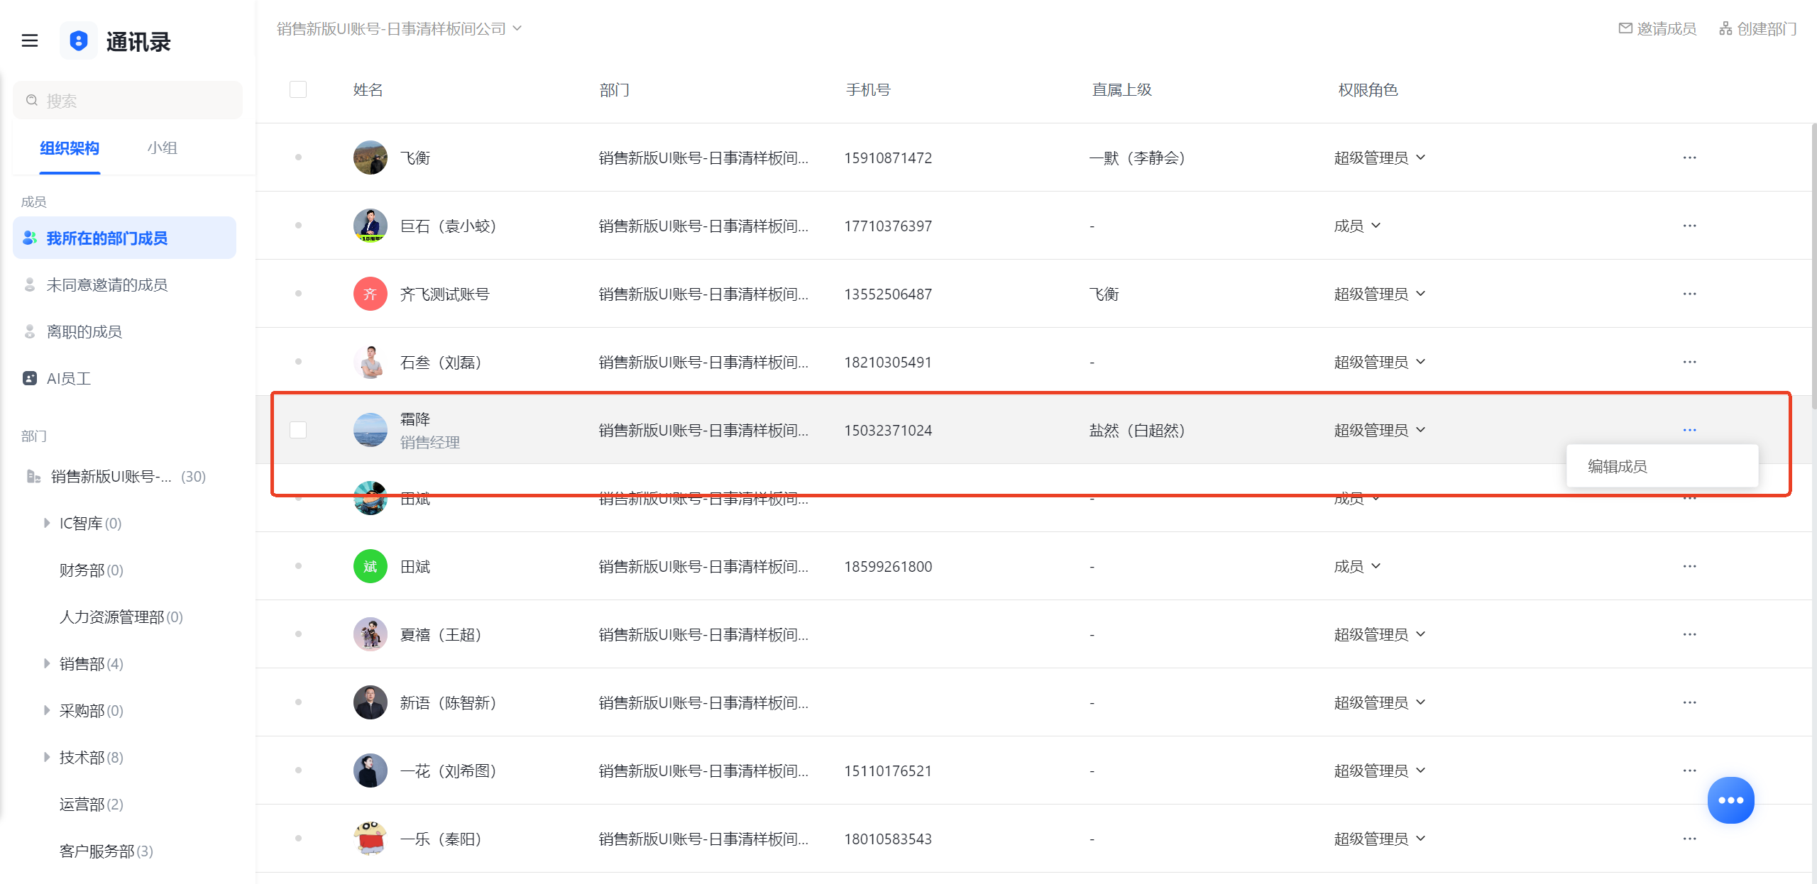This screenshot has width=1817, height=884.
Task: Select the row marker for 新语（陈智新）
Action: point(298,702)
